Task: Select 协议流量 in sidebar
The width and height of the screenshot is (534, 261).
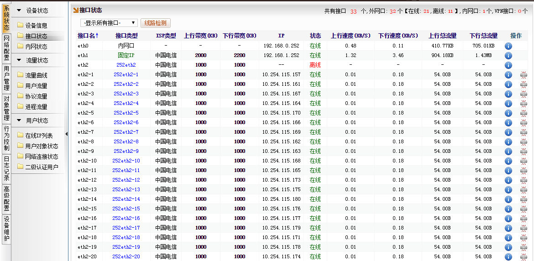Action: [36, 96]
